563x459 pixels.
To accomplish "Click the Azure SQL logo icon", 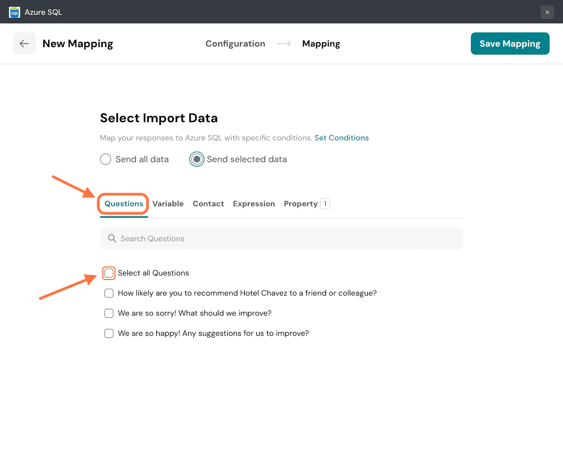I will (x=14, y=12).
